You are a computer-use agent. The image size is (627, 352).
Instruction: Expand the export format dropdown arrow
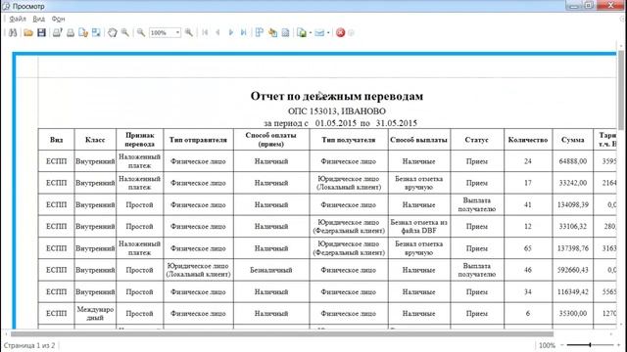[311, 32]
